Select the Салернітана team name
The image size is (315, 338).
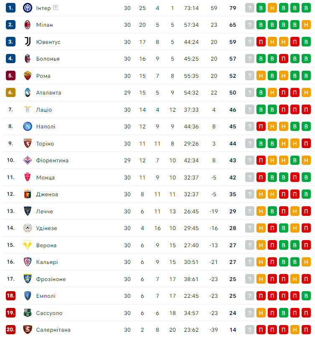point(53,330)
